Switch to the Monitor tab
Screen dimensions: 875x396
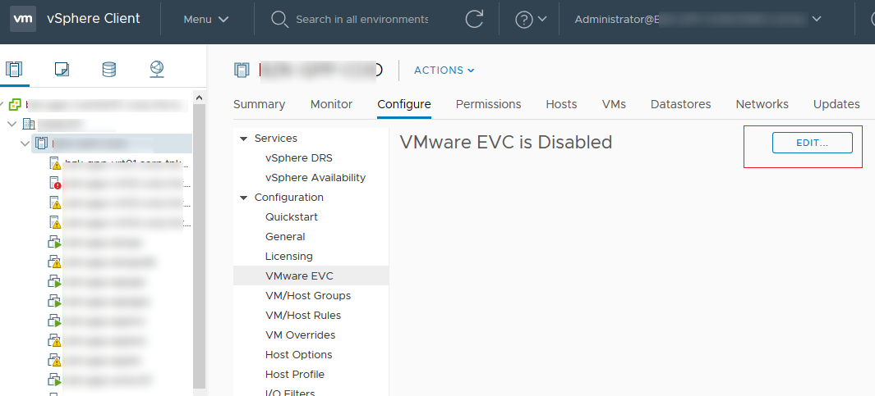[x=331, y=104]
